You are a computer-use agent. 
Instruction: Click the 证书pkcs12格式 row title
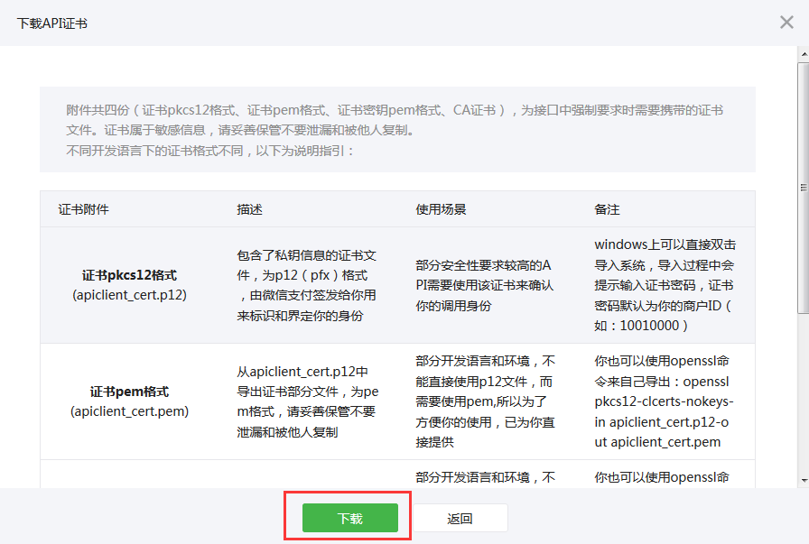pos(129,275)
